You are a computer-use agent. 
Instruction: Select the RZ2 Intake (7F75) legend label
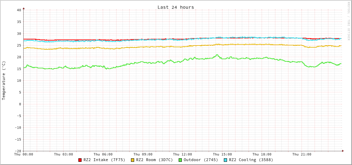[104, 160]
